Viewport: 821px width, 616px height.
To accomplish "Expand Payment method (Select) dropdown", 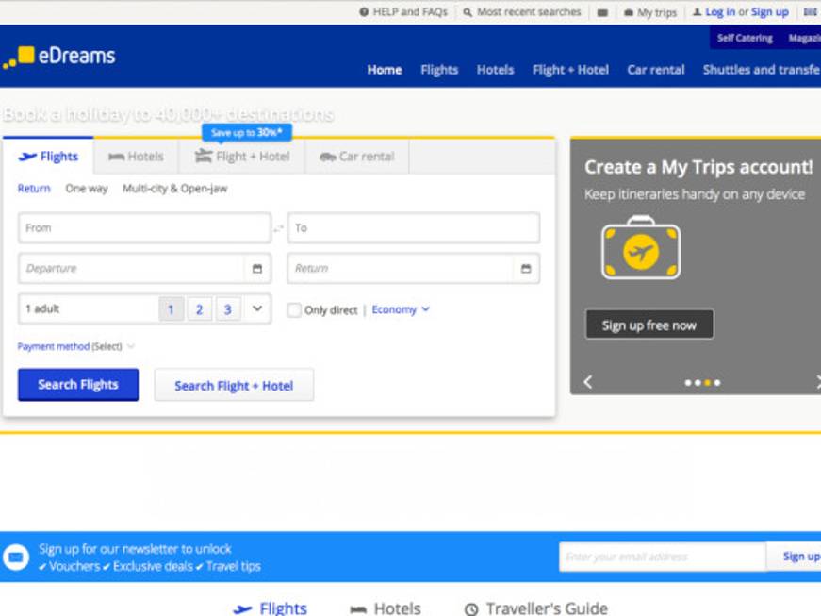I will coord(76,346).
